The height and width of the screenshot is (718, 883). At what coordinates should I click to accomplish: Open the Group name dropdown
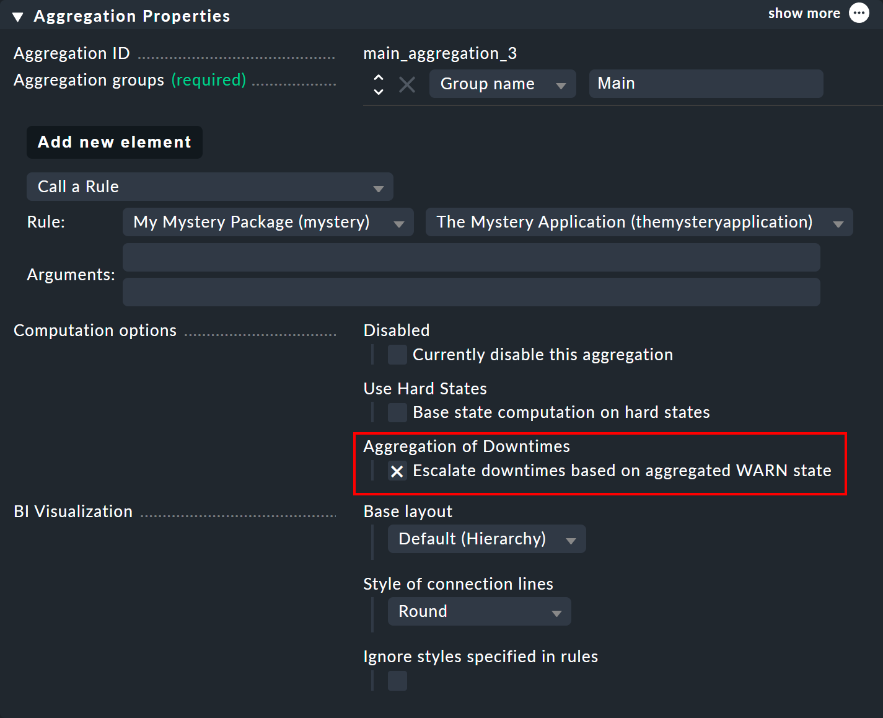(x=502, y=84)
